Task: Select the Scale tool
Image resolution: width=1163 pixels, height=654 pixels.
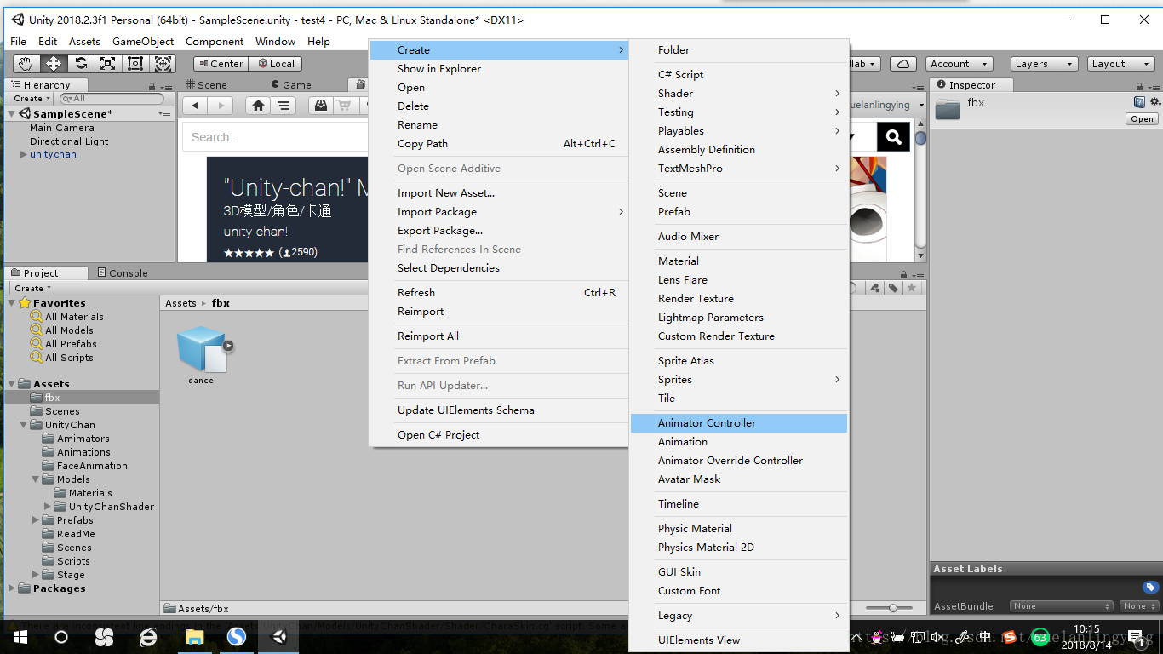Action: pyautogui.click(x=107, y=63)
